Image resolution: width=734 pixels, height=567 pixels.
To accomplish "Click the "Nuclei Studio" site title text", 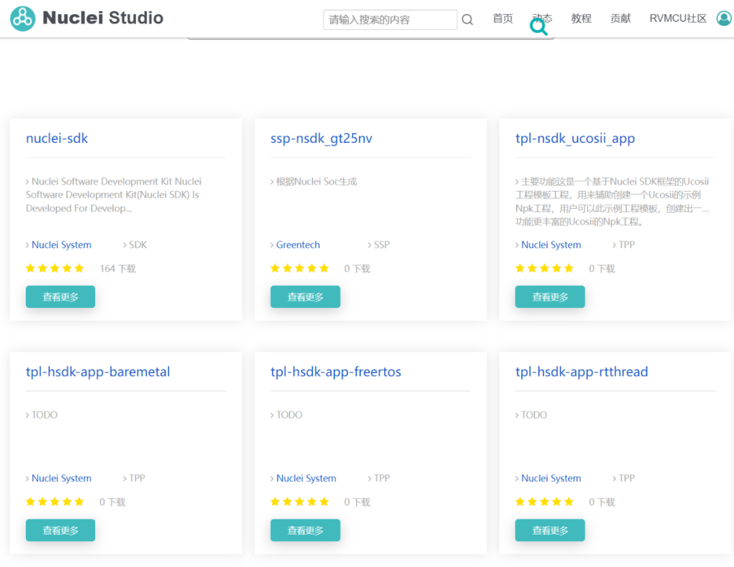I will pos(103,18).
